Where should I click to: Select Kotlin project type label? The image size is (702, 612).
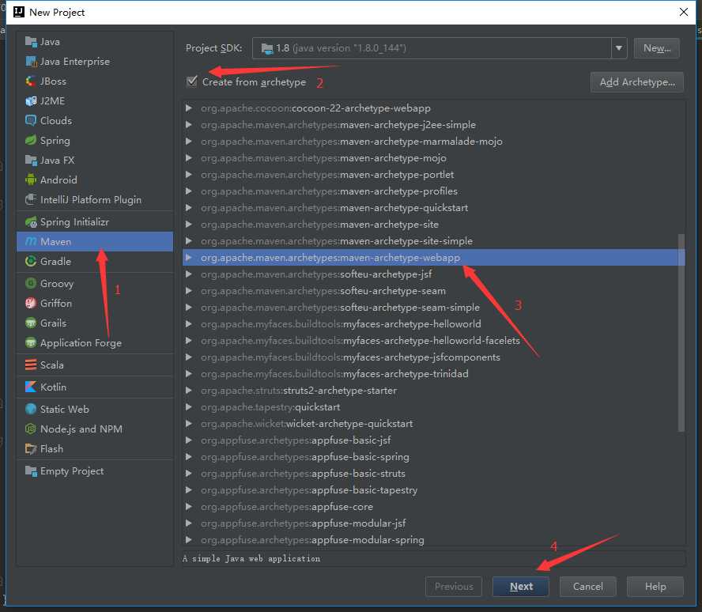pyautogui.click(x=53, y=387)
